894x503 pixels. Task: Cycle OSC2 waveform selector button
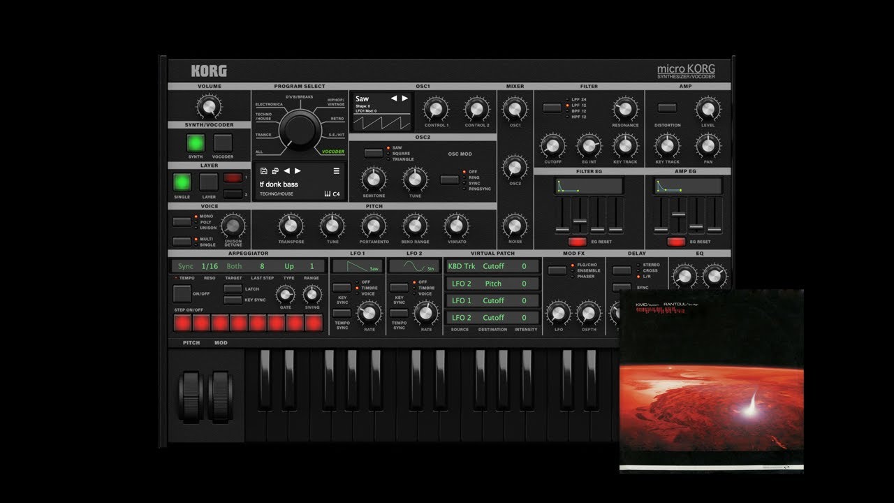coord(374,152)
